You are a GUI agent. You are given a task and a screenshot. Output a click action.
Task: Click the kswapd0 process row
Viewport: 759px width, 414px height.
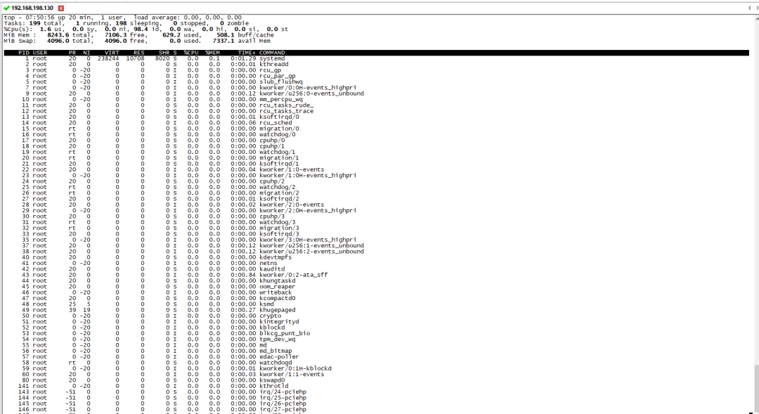coord(141,380)
